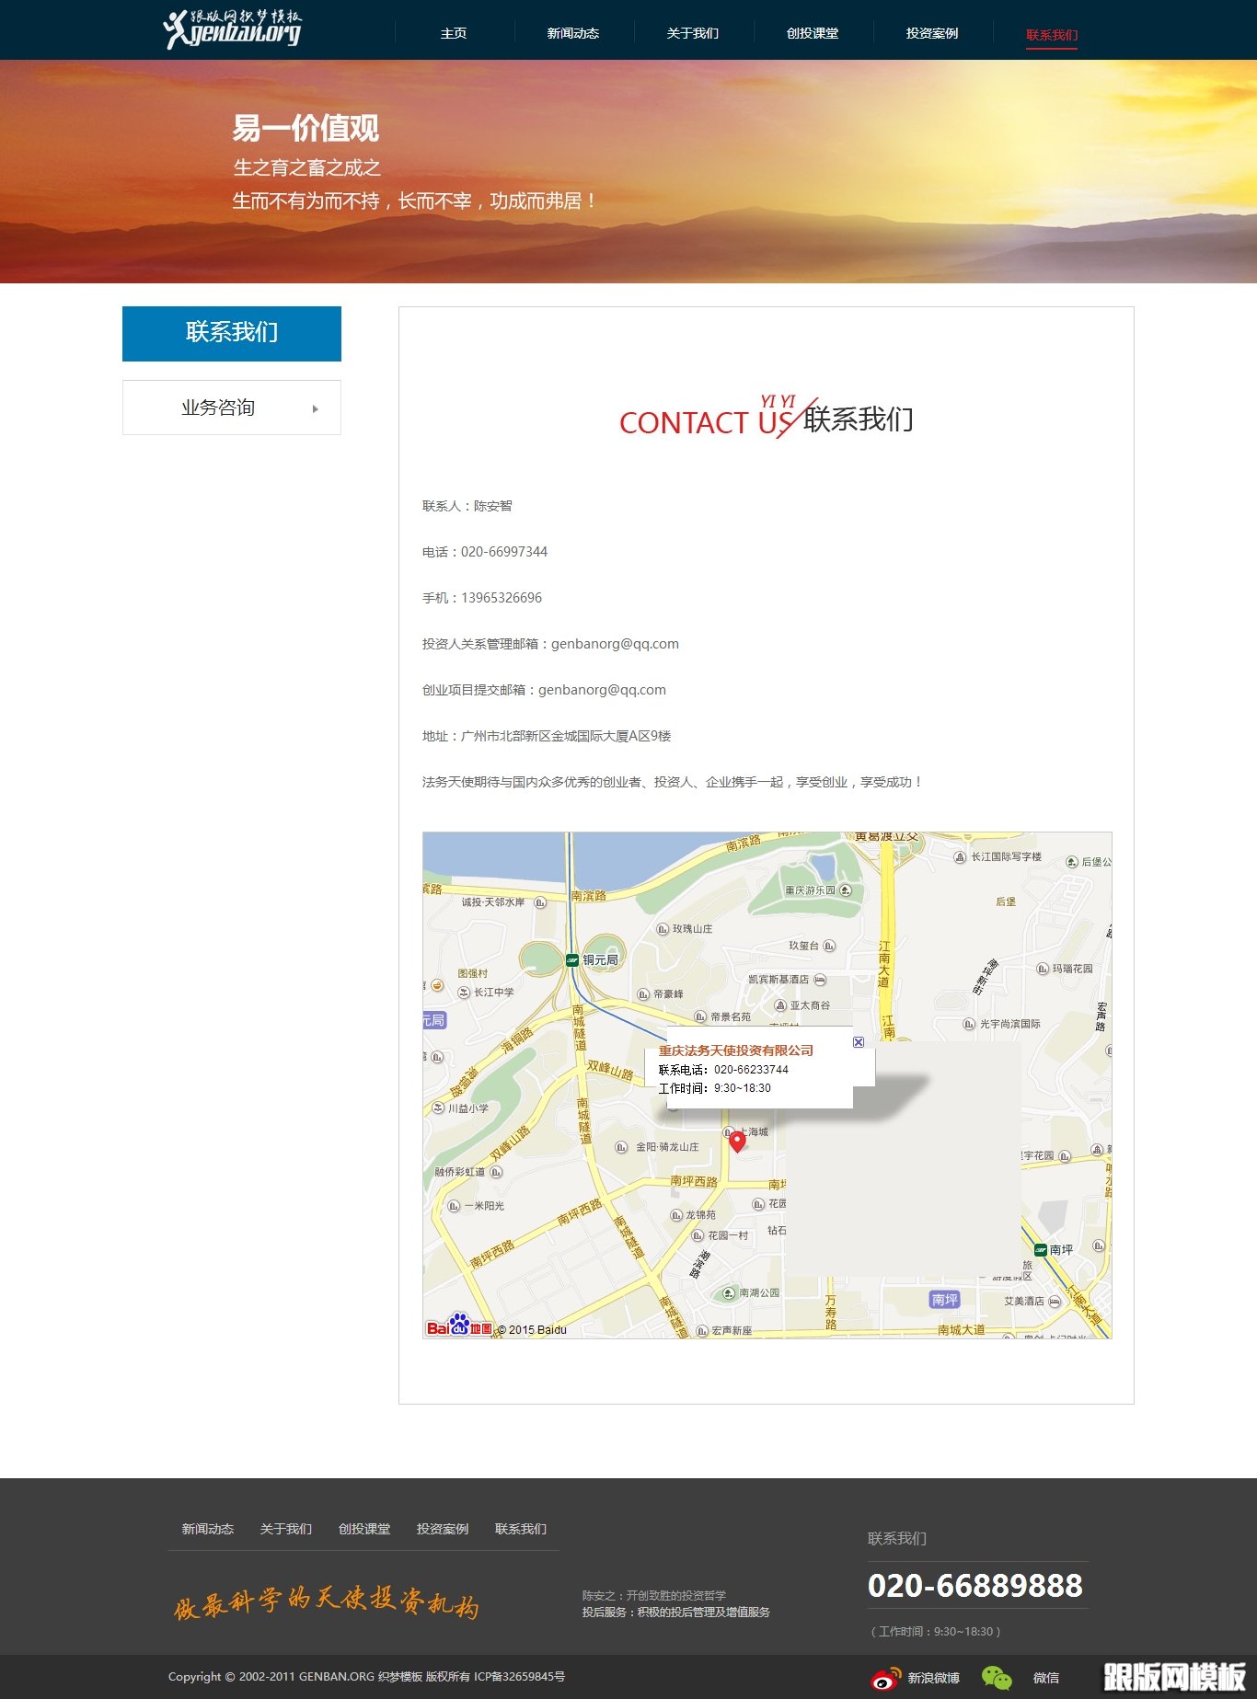Open the 创投课堂 navigation item
Image resolution: width=1257 pixels, height=1699 pixels.
point(813,33)
